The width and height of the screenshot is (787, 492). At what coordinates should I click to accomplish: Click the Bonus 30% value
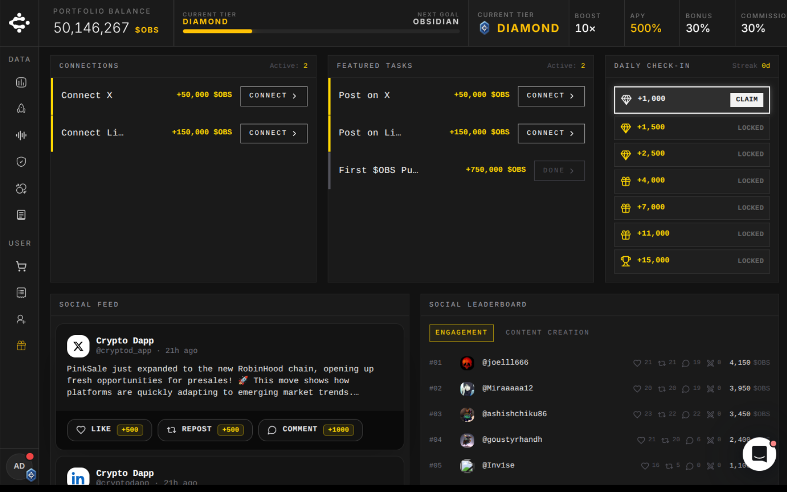(x=697, y=29)
